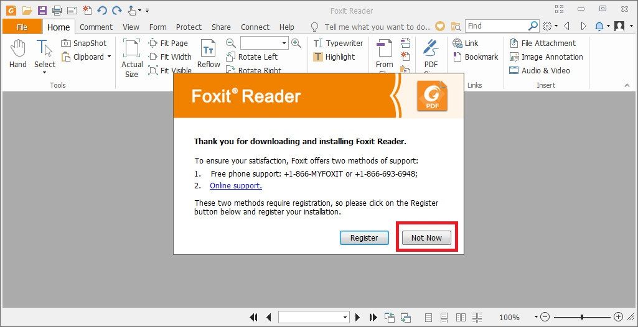This screenshot has height=327, width=638.
Task: Click the notification bell icon
Action: tap(599, 26)
